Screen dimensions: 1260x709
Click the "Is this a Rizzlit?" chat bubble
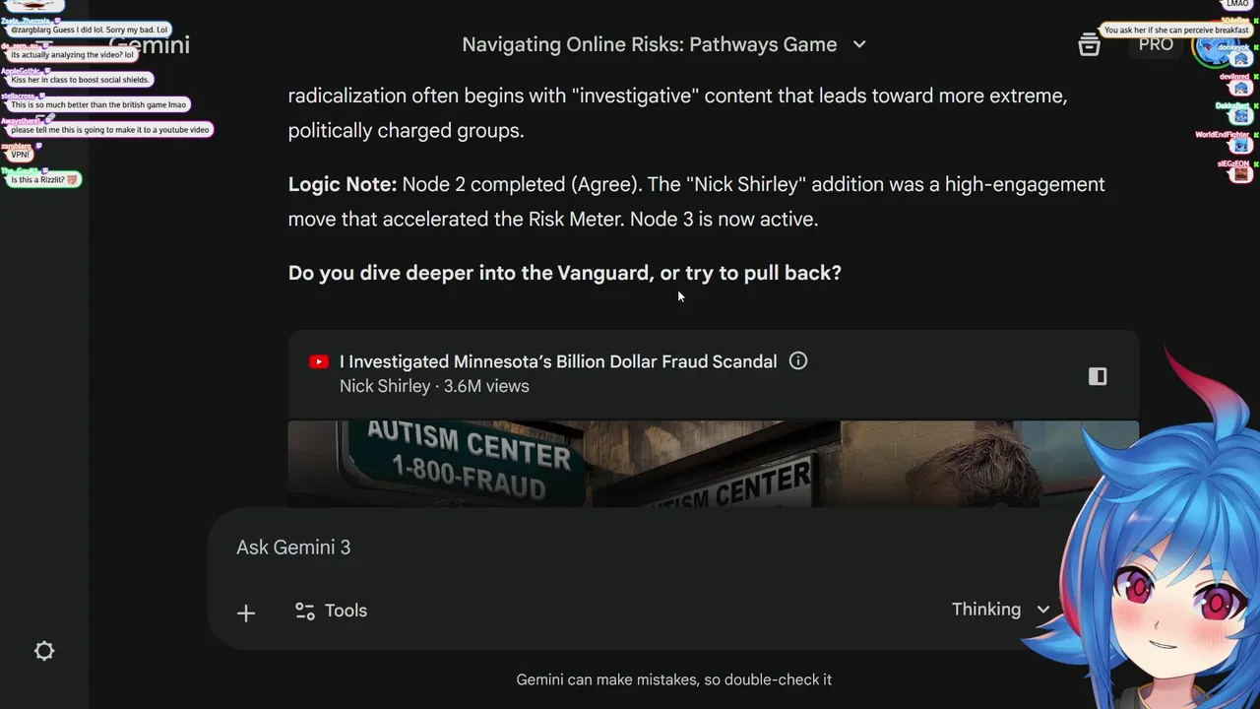click(44, 180)
